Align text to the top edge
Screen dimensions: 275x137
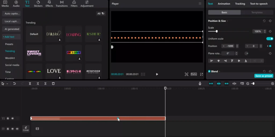click(x=232, y=61)
